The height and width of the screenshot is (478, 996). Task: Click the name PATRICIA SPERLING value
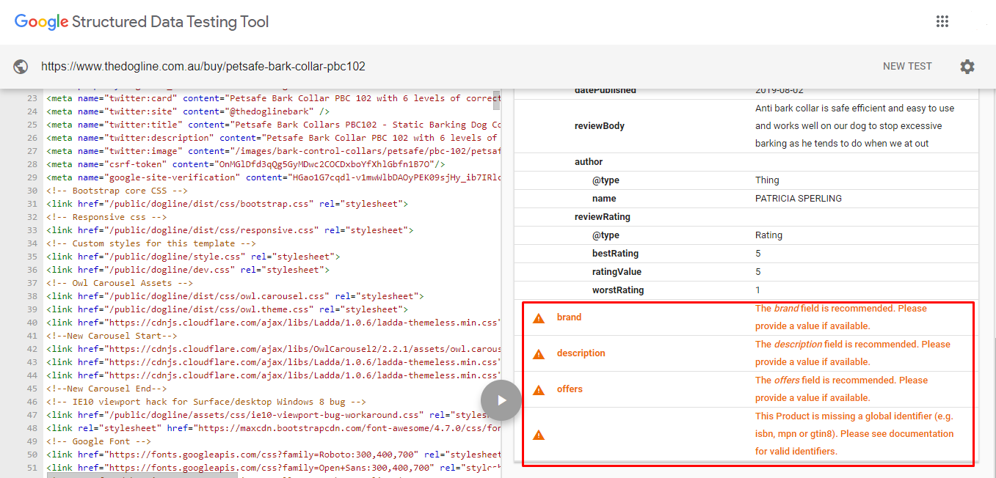click(x=799, y=199)
